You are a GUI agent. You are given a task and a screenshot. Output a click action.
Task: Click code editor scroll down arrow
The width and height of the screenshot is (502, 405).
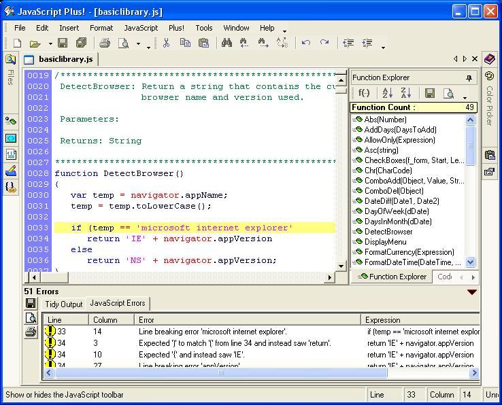point(341,266)
